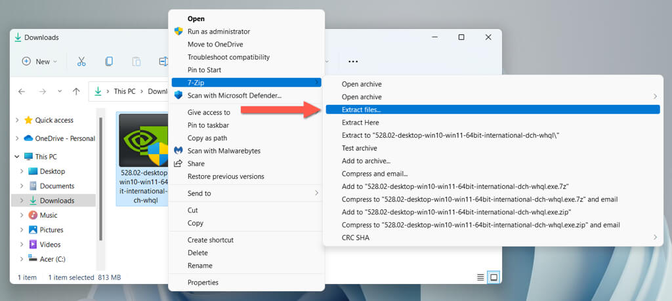Click the OneDrive cloud icon
The image size is (672, 301).
[x=28, y=138]
